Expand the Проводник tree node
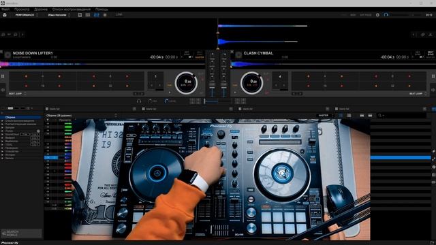Image resolution: width=436 pixels, height=245 pixels. 2,148
